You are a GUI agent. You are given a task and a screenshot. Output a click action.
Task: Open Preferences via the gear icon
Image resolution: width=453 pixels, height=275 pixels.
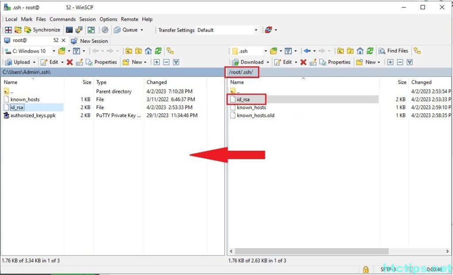[x=105, y=30]
